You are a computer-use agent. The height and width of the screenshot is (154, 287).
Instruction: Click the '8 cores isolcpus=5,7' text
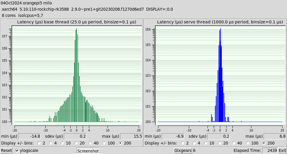[x=22, y=15]
